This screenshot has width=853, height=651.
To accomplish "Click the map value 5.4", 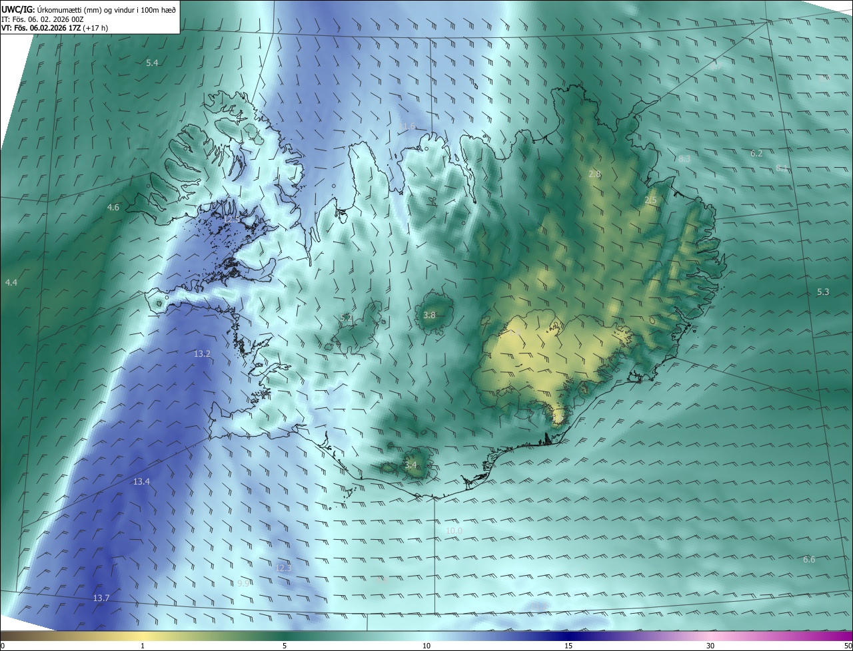I will coord(152,63).
